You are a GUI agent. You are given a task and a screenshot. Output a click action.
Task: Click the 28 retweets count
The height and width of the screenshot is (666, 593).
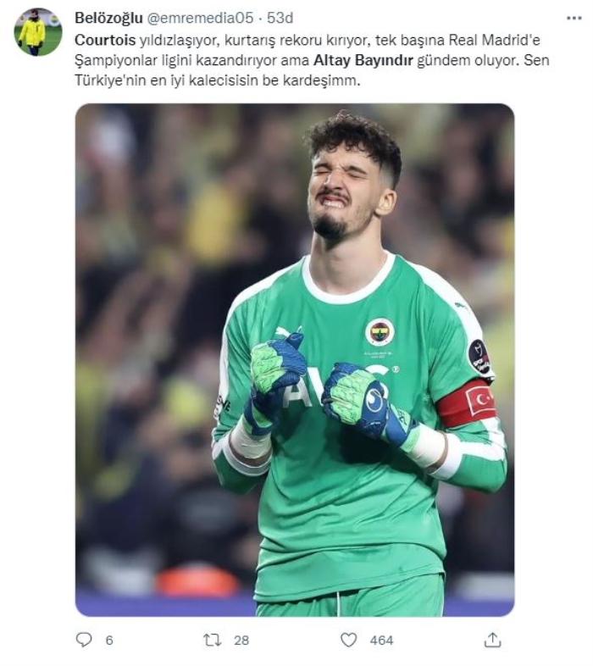tap(241, 640)
